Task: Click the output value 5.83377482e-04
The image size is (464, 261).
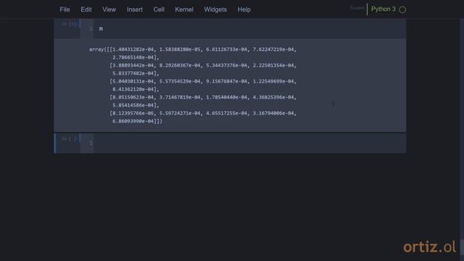Action: (133, 73)
